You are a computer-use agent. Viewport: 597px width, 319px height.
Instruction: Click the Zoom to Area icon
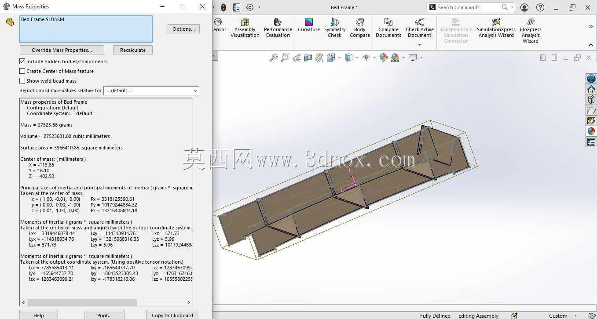pos(285,58)
